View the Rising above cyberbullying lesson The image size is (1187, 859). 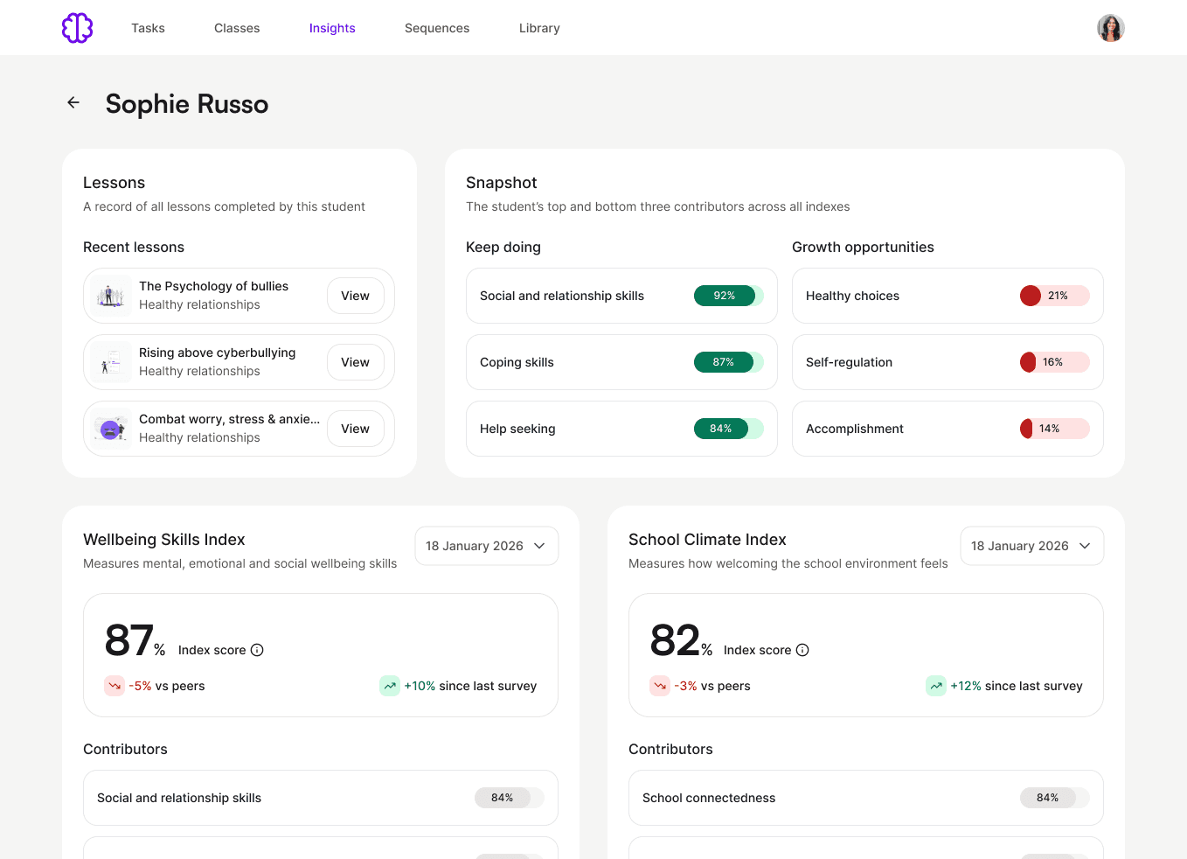click(355, 362)
